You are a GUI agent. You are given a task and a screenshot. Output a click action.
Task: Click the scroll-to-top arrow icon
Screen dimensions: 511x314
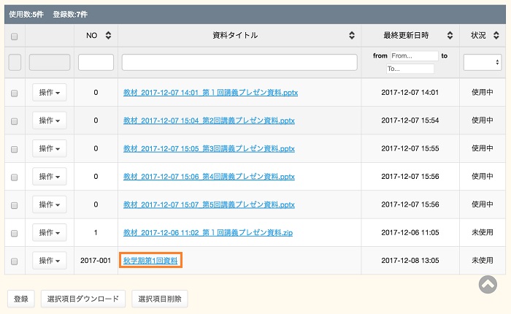click(x=488, y=285)
